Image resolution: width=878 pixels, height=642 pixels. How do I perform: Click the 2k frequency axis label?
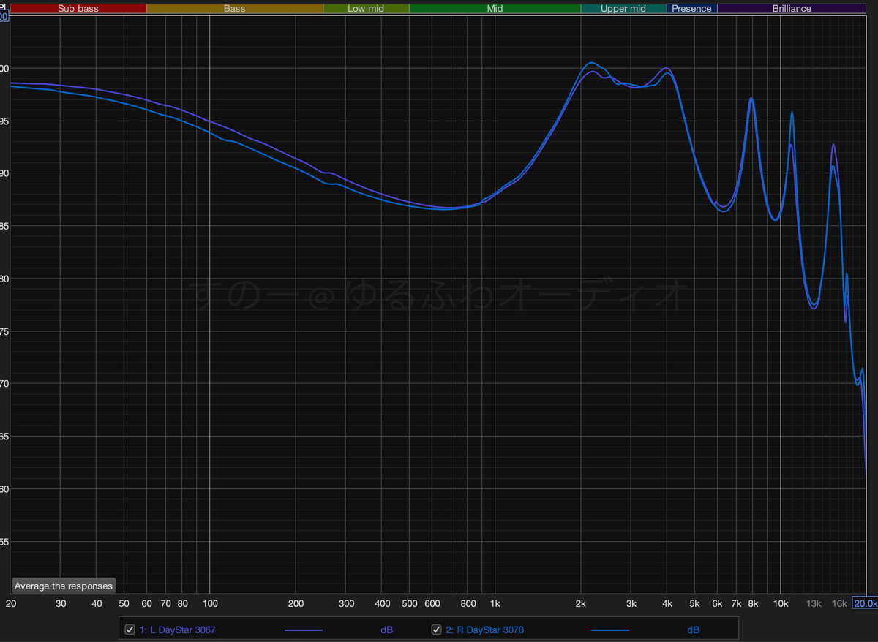[581, 604]
